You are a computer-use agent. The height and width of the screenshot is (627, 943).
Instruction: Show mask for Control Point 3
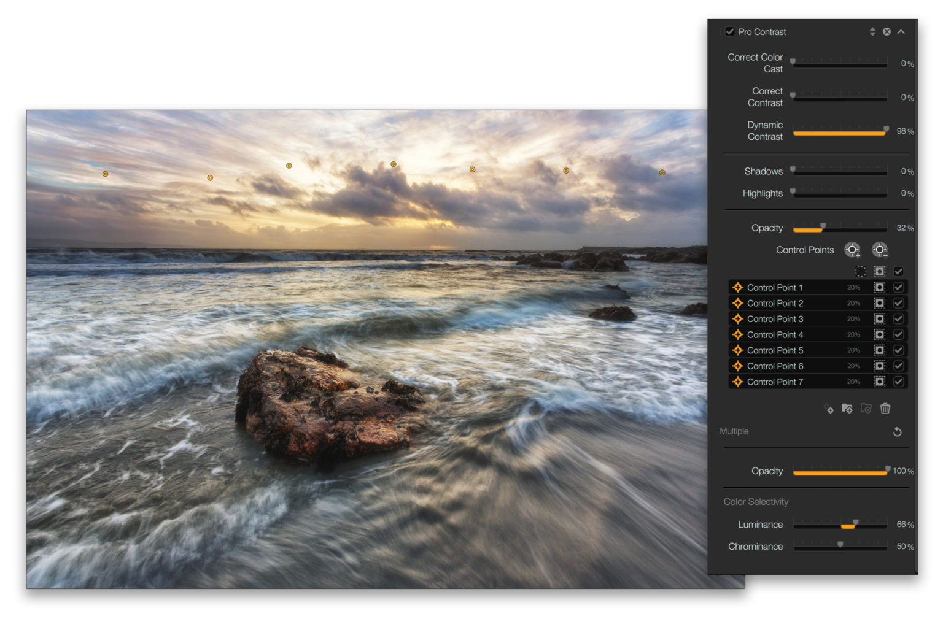[x=880, y=319]
